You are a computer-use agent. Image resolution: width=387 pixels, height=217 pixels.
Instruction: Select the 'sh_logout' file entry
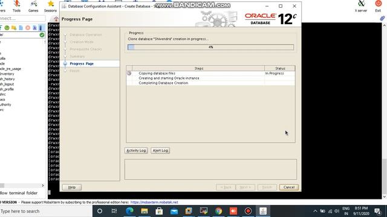(7, 84)
